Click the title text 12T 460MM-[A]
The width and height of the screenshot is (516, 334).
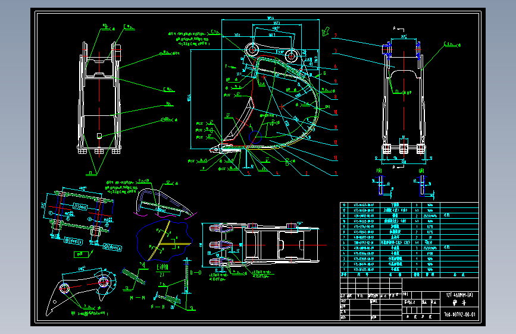click(459, 295)
